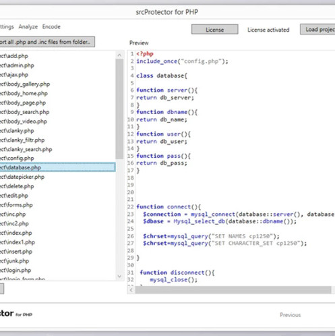Select ajax.php in the file list
The image size is (335, 336).
point(58,75)
